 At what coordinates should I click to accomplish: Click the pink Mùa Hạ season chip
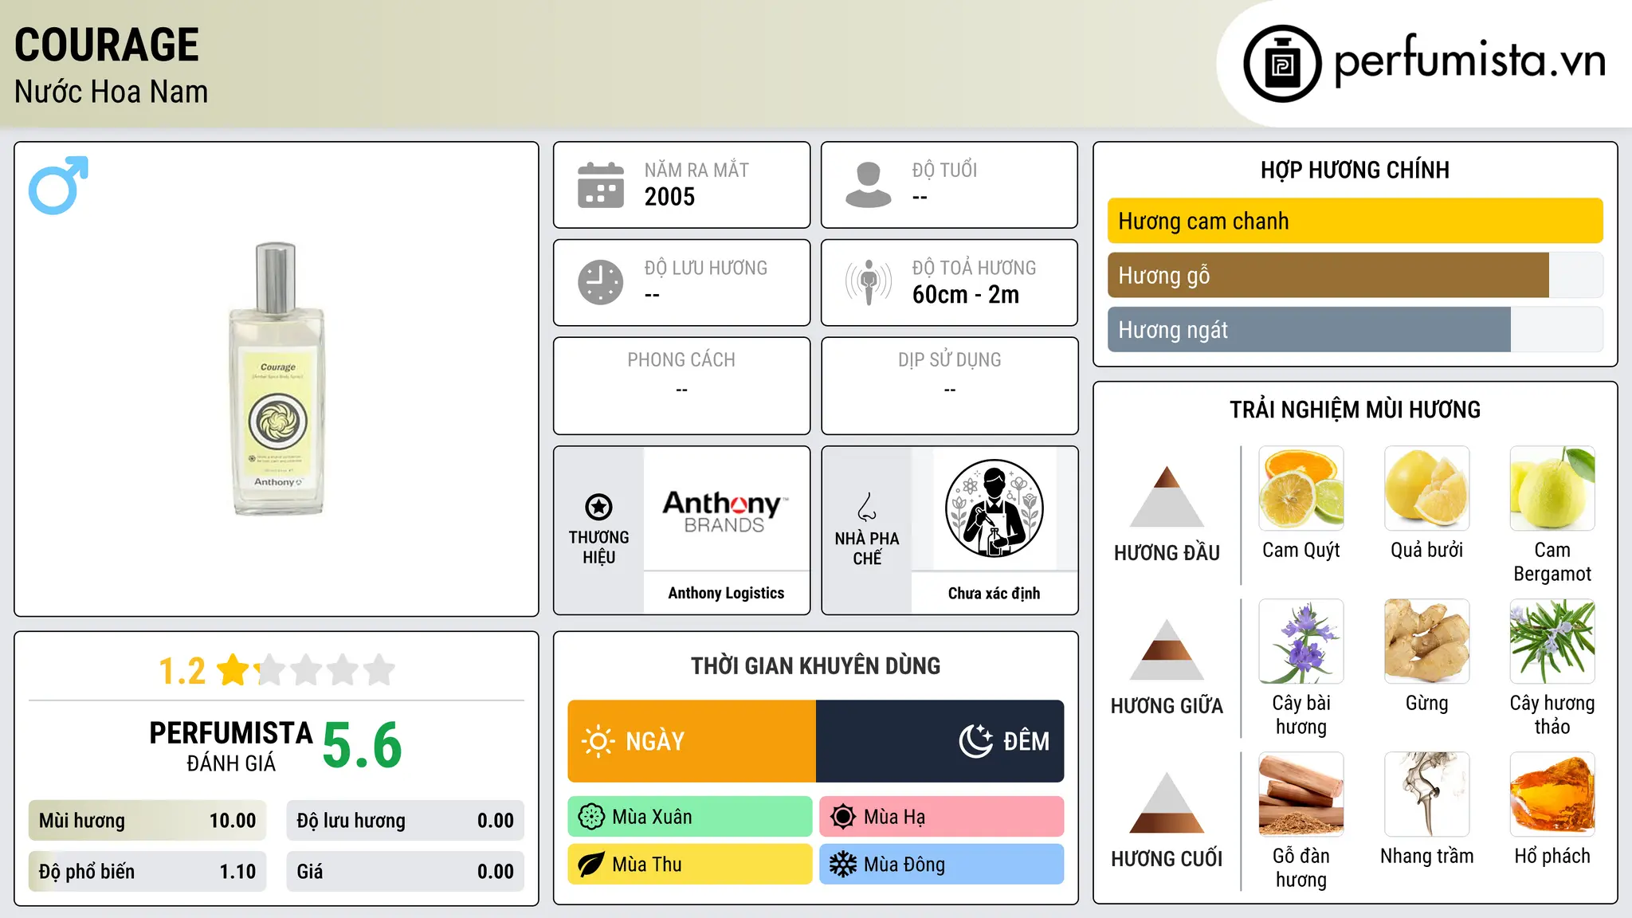[x=942, y=817]
